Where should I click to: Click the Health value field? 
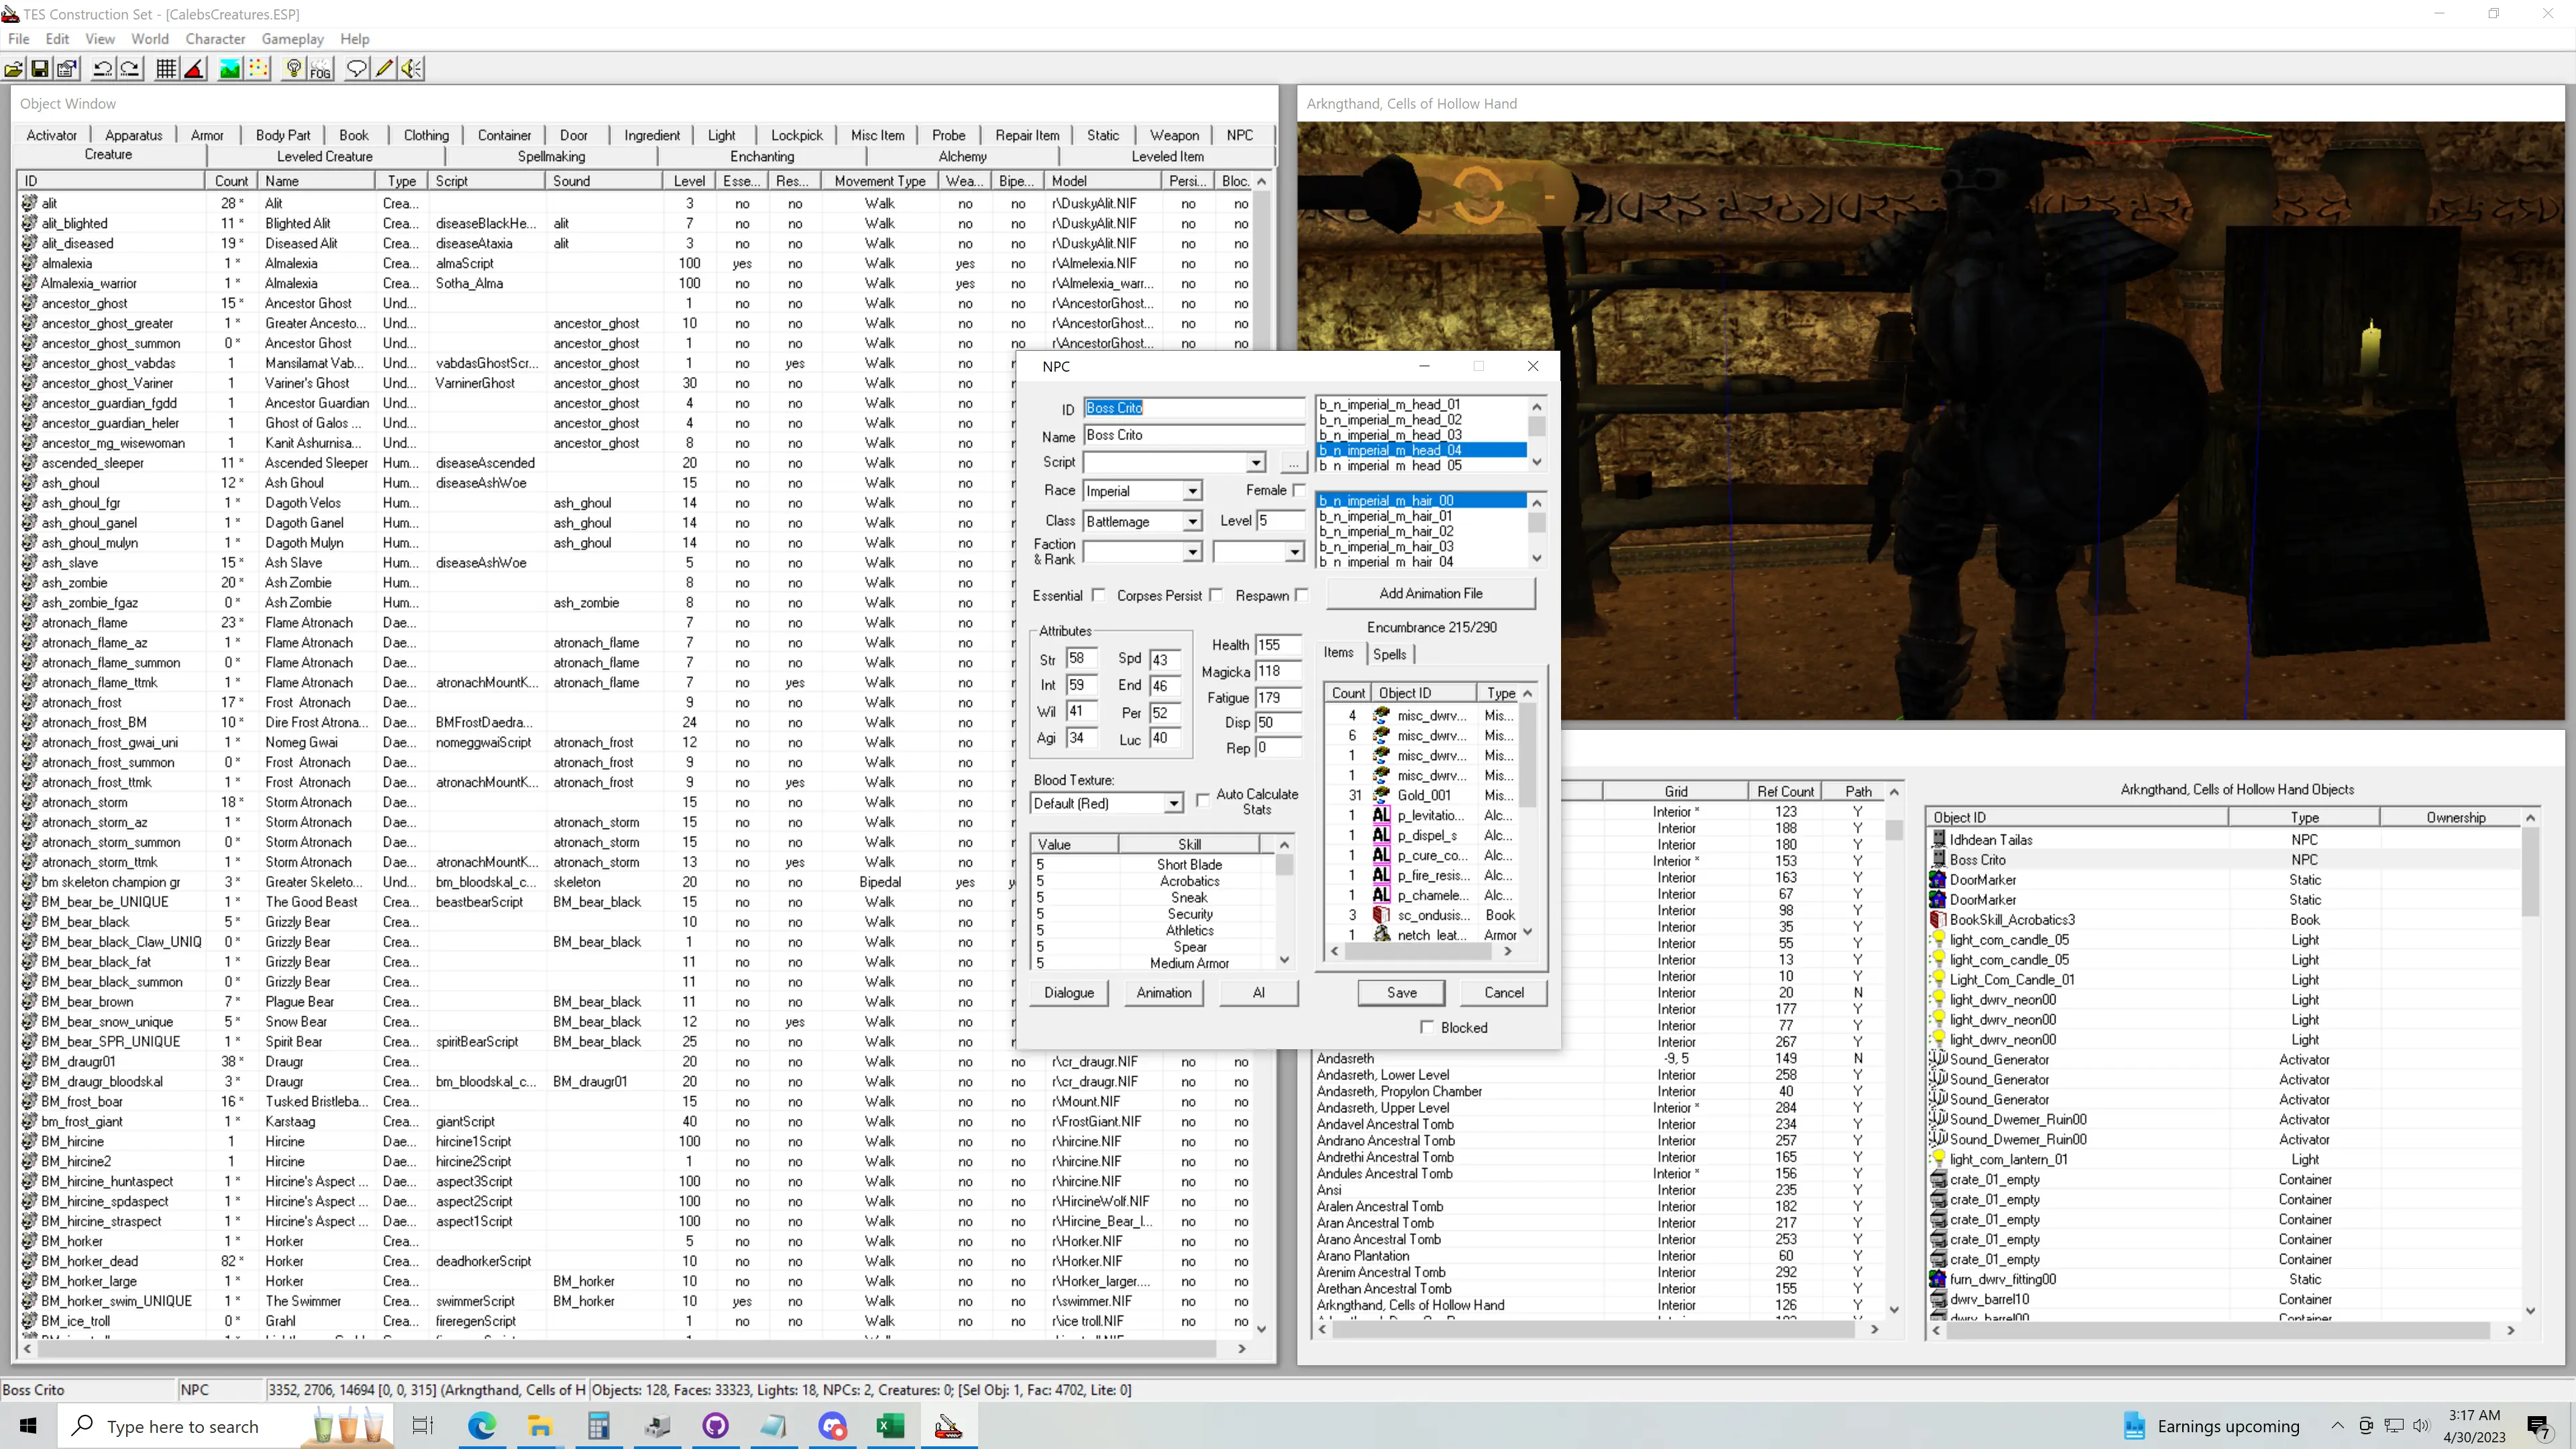(1278, 645)
